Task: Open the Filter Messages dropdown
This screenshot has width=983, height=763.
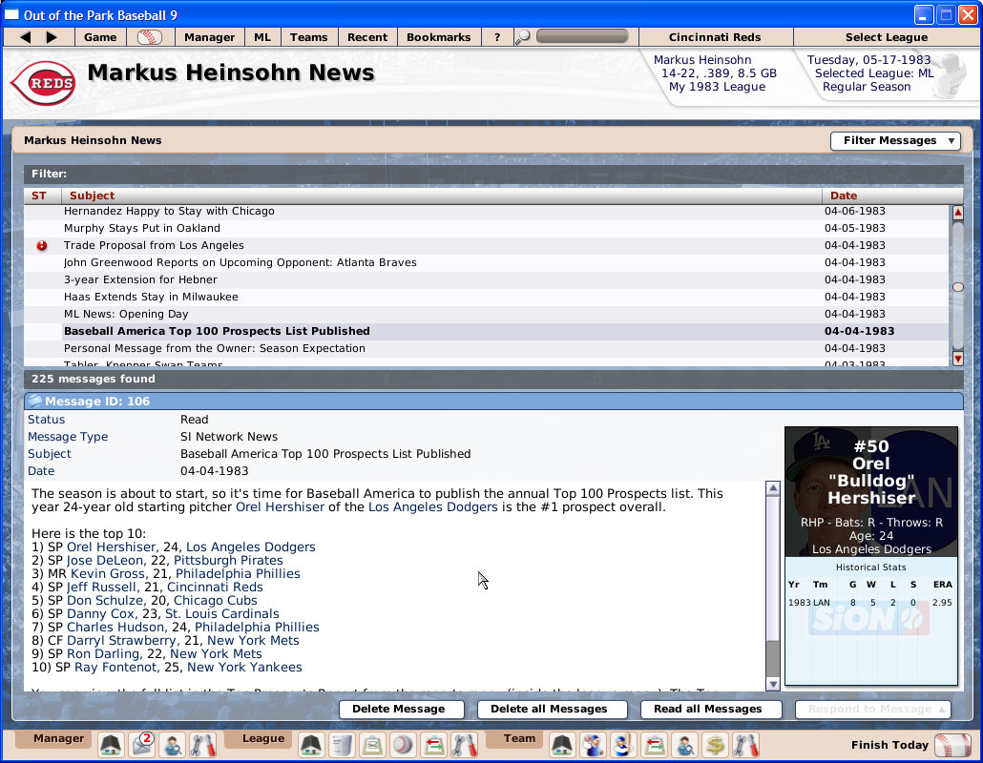Action: point(895,140)
